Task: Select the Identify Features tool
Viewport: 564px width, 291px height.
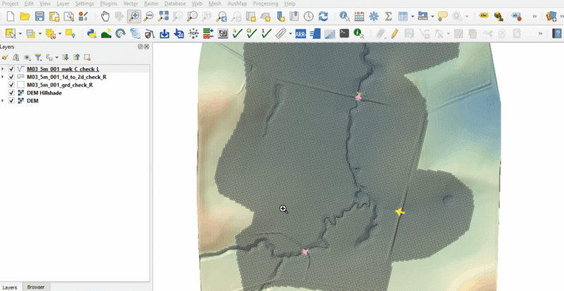Action: coord(344,16)
